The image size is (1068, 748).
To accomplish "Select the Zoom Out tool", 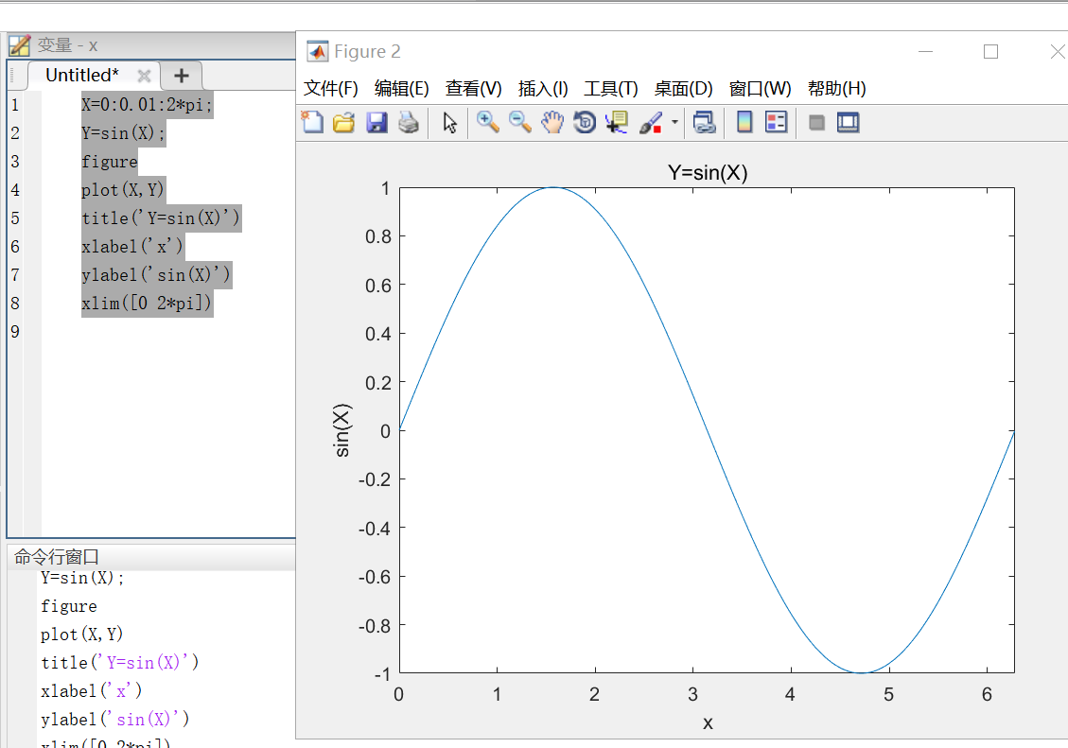I will [x=518, y=122].
